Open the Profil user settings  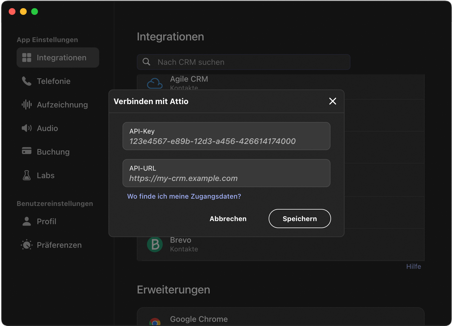[x=58, y=221]
